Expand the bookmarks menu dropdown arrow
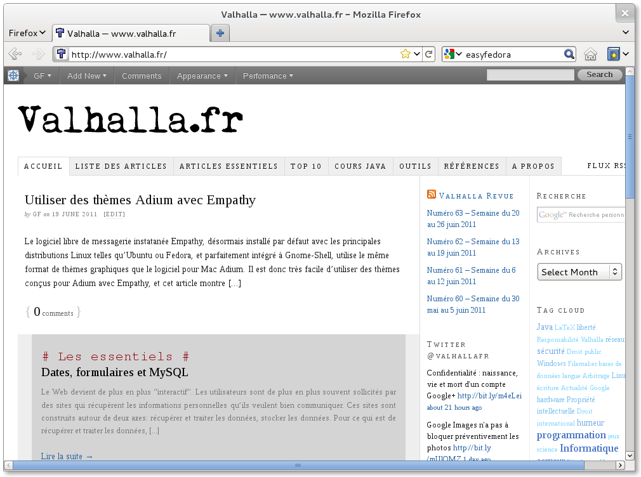Screen dimensions: 641x477 click(x=626, y=54)
